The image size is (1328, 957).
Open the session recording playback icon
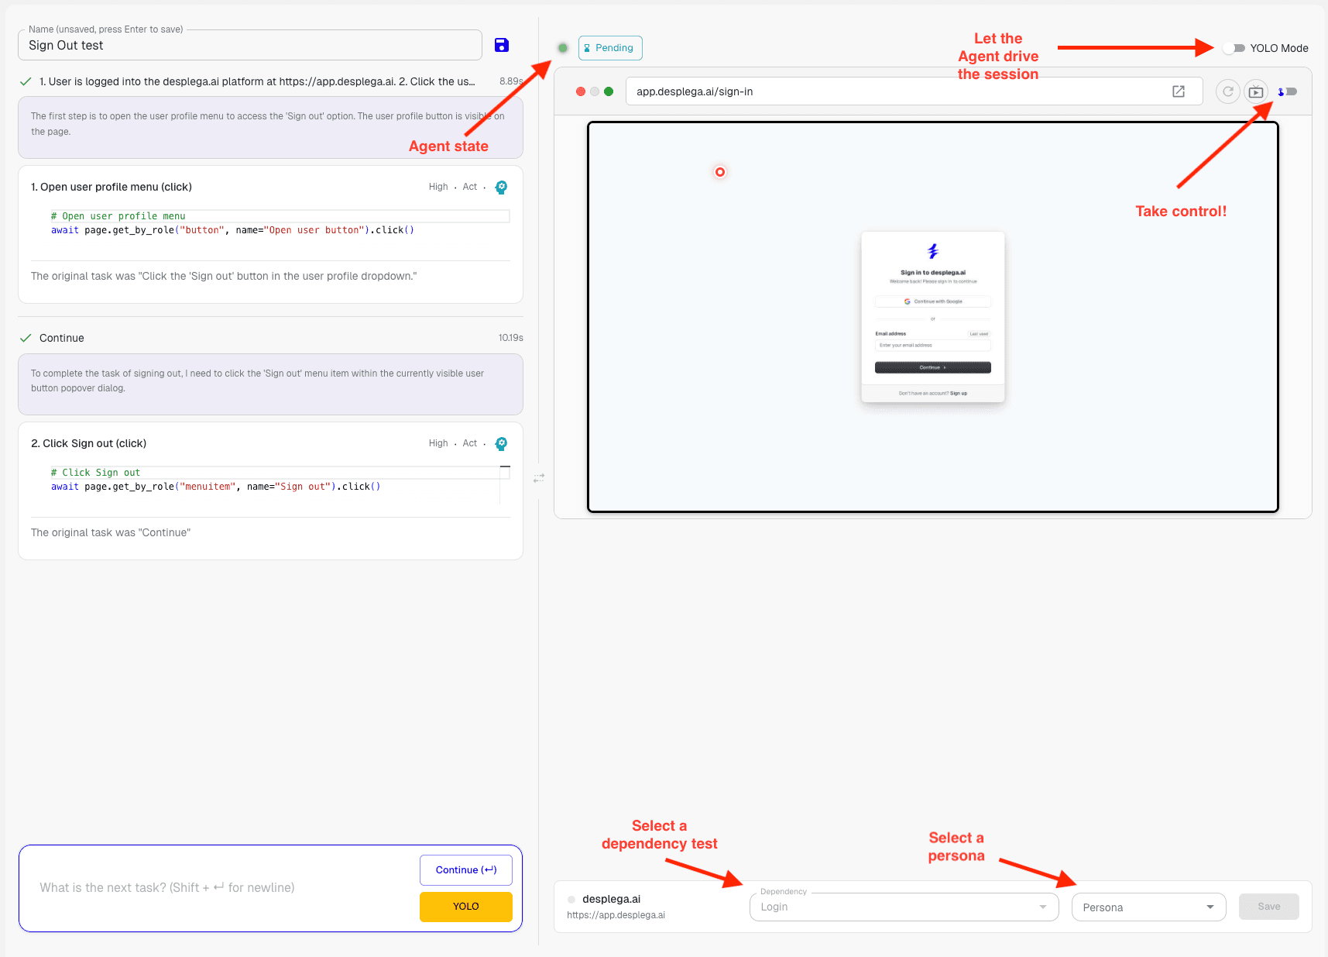click(1257, 91)
